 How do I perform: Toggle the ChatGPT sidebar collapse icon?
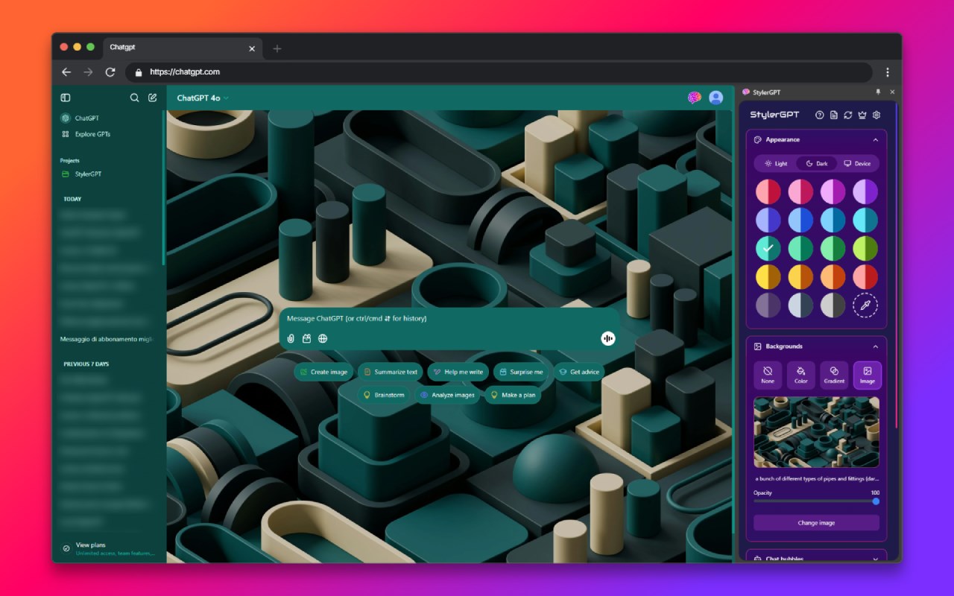(66, 98)
